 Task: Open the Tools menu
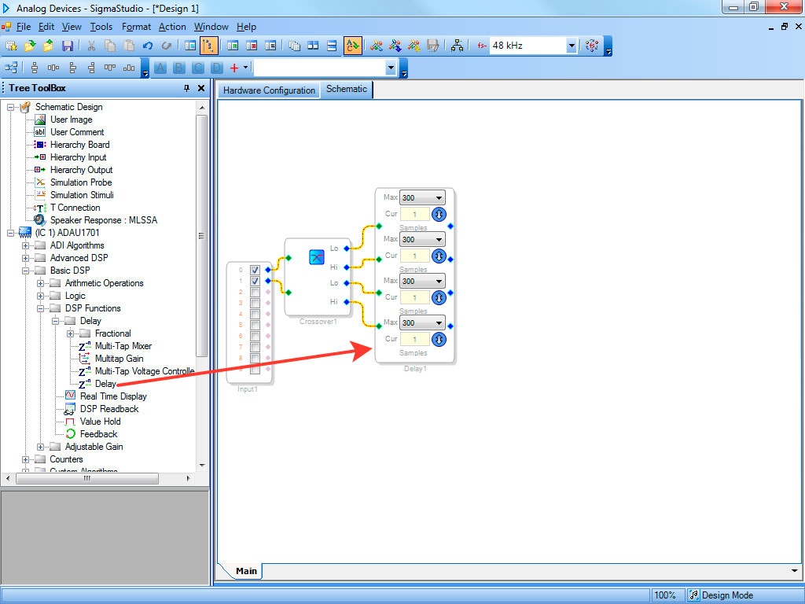(x=101, y=27)
